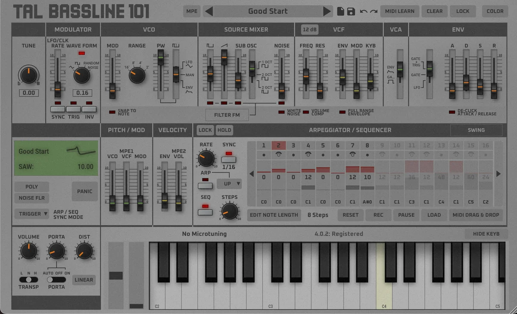The image size is (517, 314).
Task: Select the MIDI LEARN menu item
Action: tap(399, 11)
